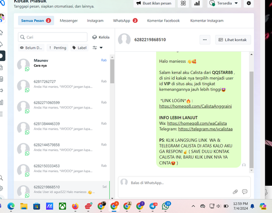The image size is (272, 213).
Task: Open conversation with 6282150333453
Action: point(61,170)
